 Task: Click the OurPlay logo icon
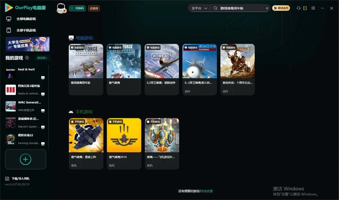point(9,8)
